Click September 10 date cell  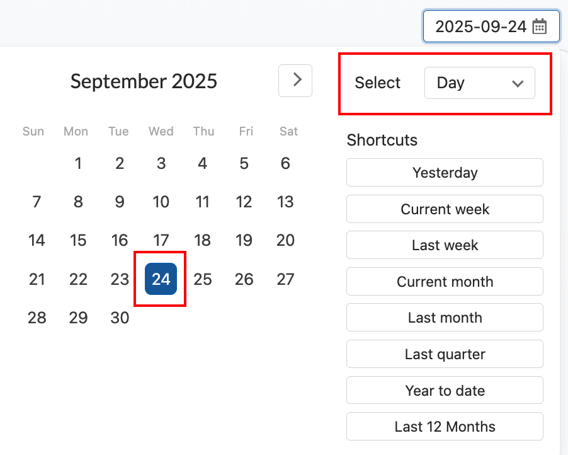click(161, 202)
